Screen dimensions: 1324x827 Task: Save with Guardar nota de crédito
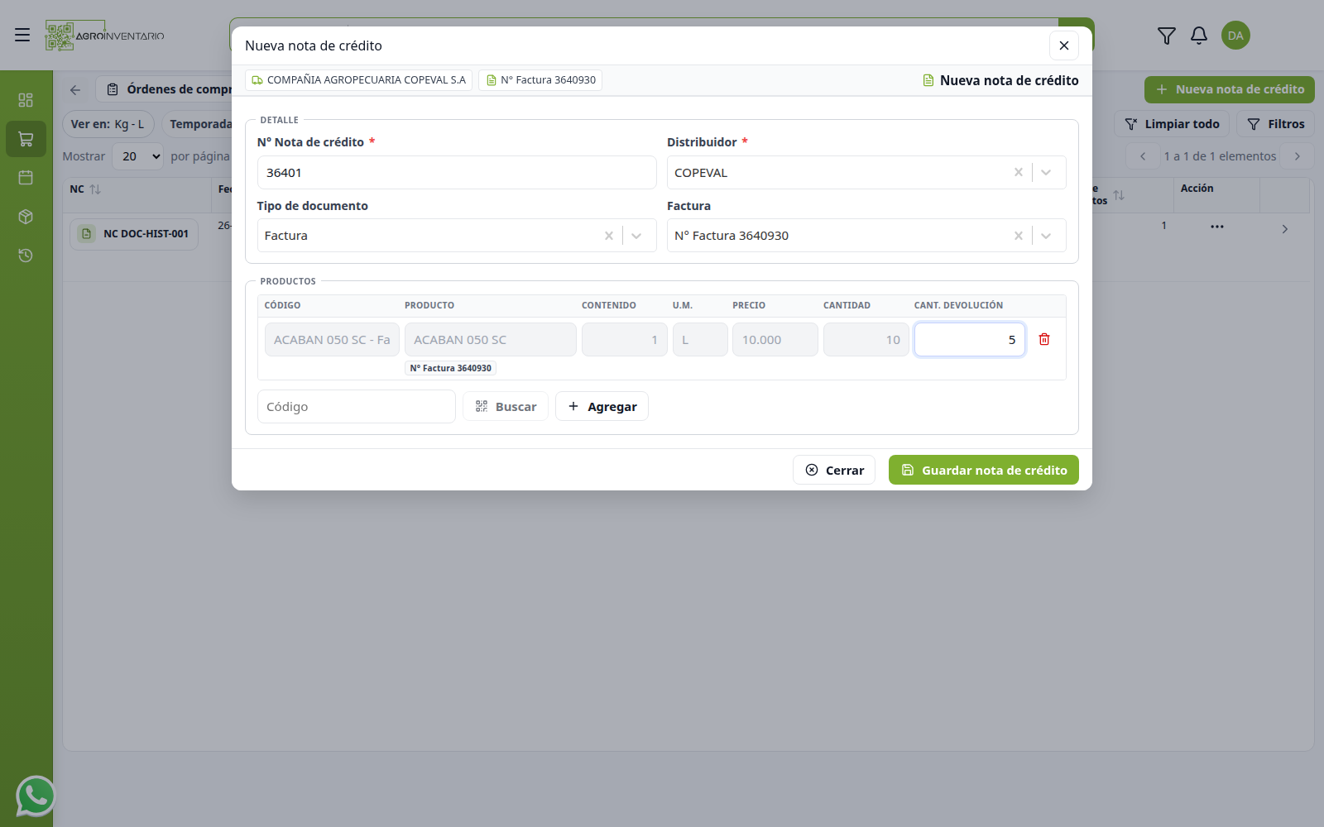point(984,470)
